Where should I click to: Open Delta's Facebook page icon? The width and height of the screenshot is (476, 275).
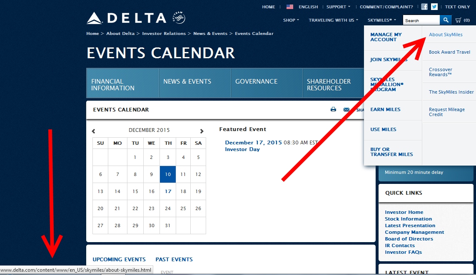pos(424,7)
